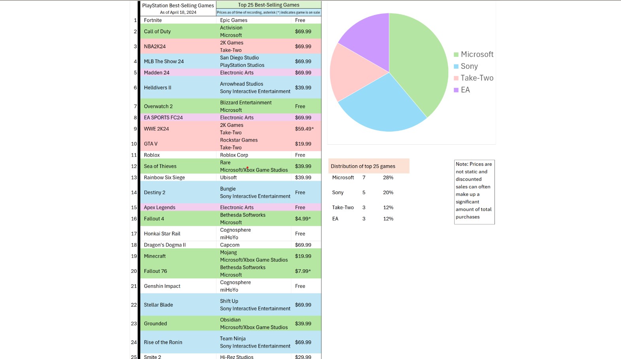Select the 'Overwatch 2' cell
The width and height of the screenshot is (621, 359).
178,106
